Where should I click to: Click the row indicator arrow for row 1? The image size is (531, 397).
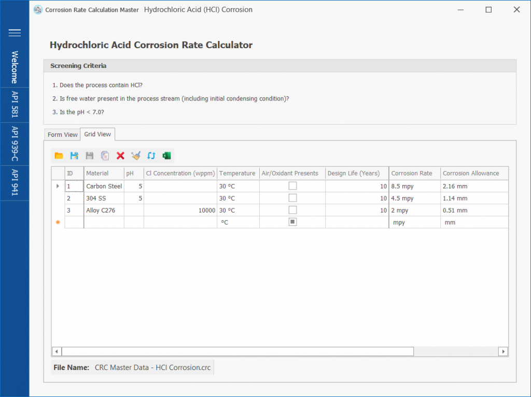click(x=58, y=186)
